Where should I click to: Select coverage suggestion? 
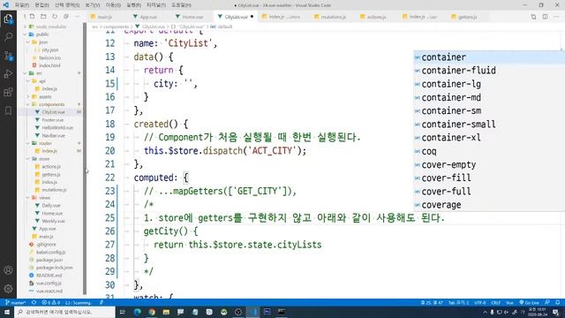click(489, 205)
